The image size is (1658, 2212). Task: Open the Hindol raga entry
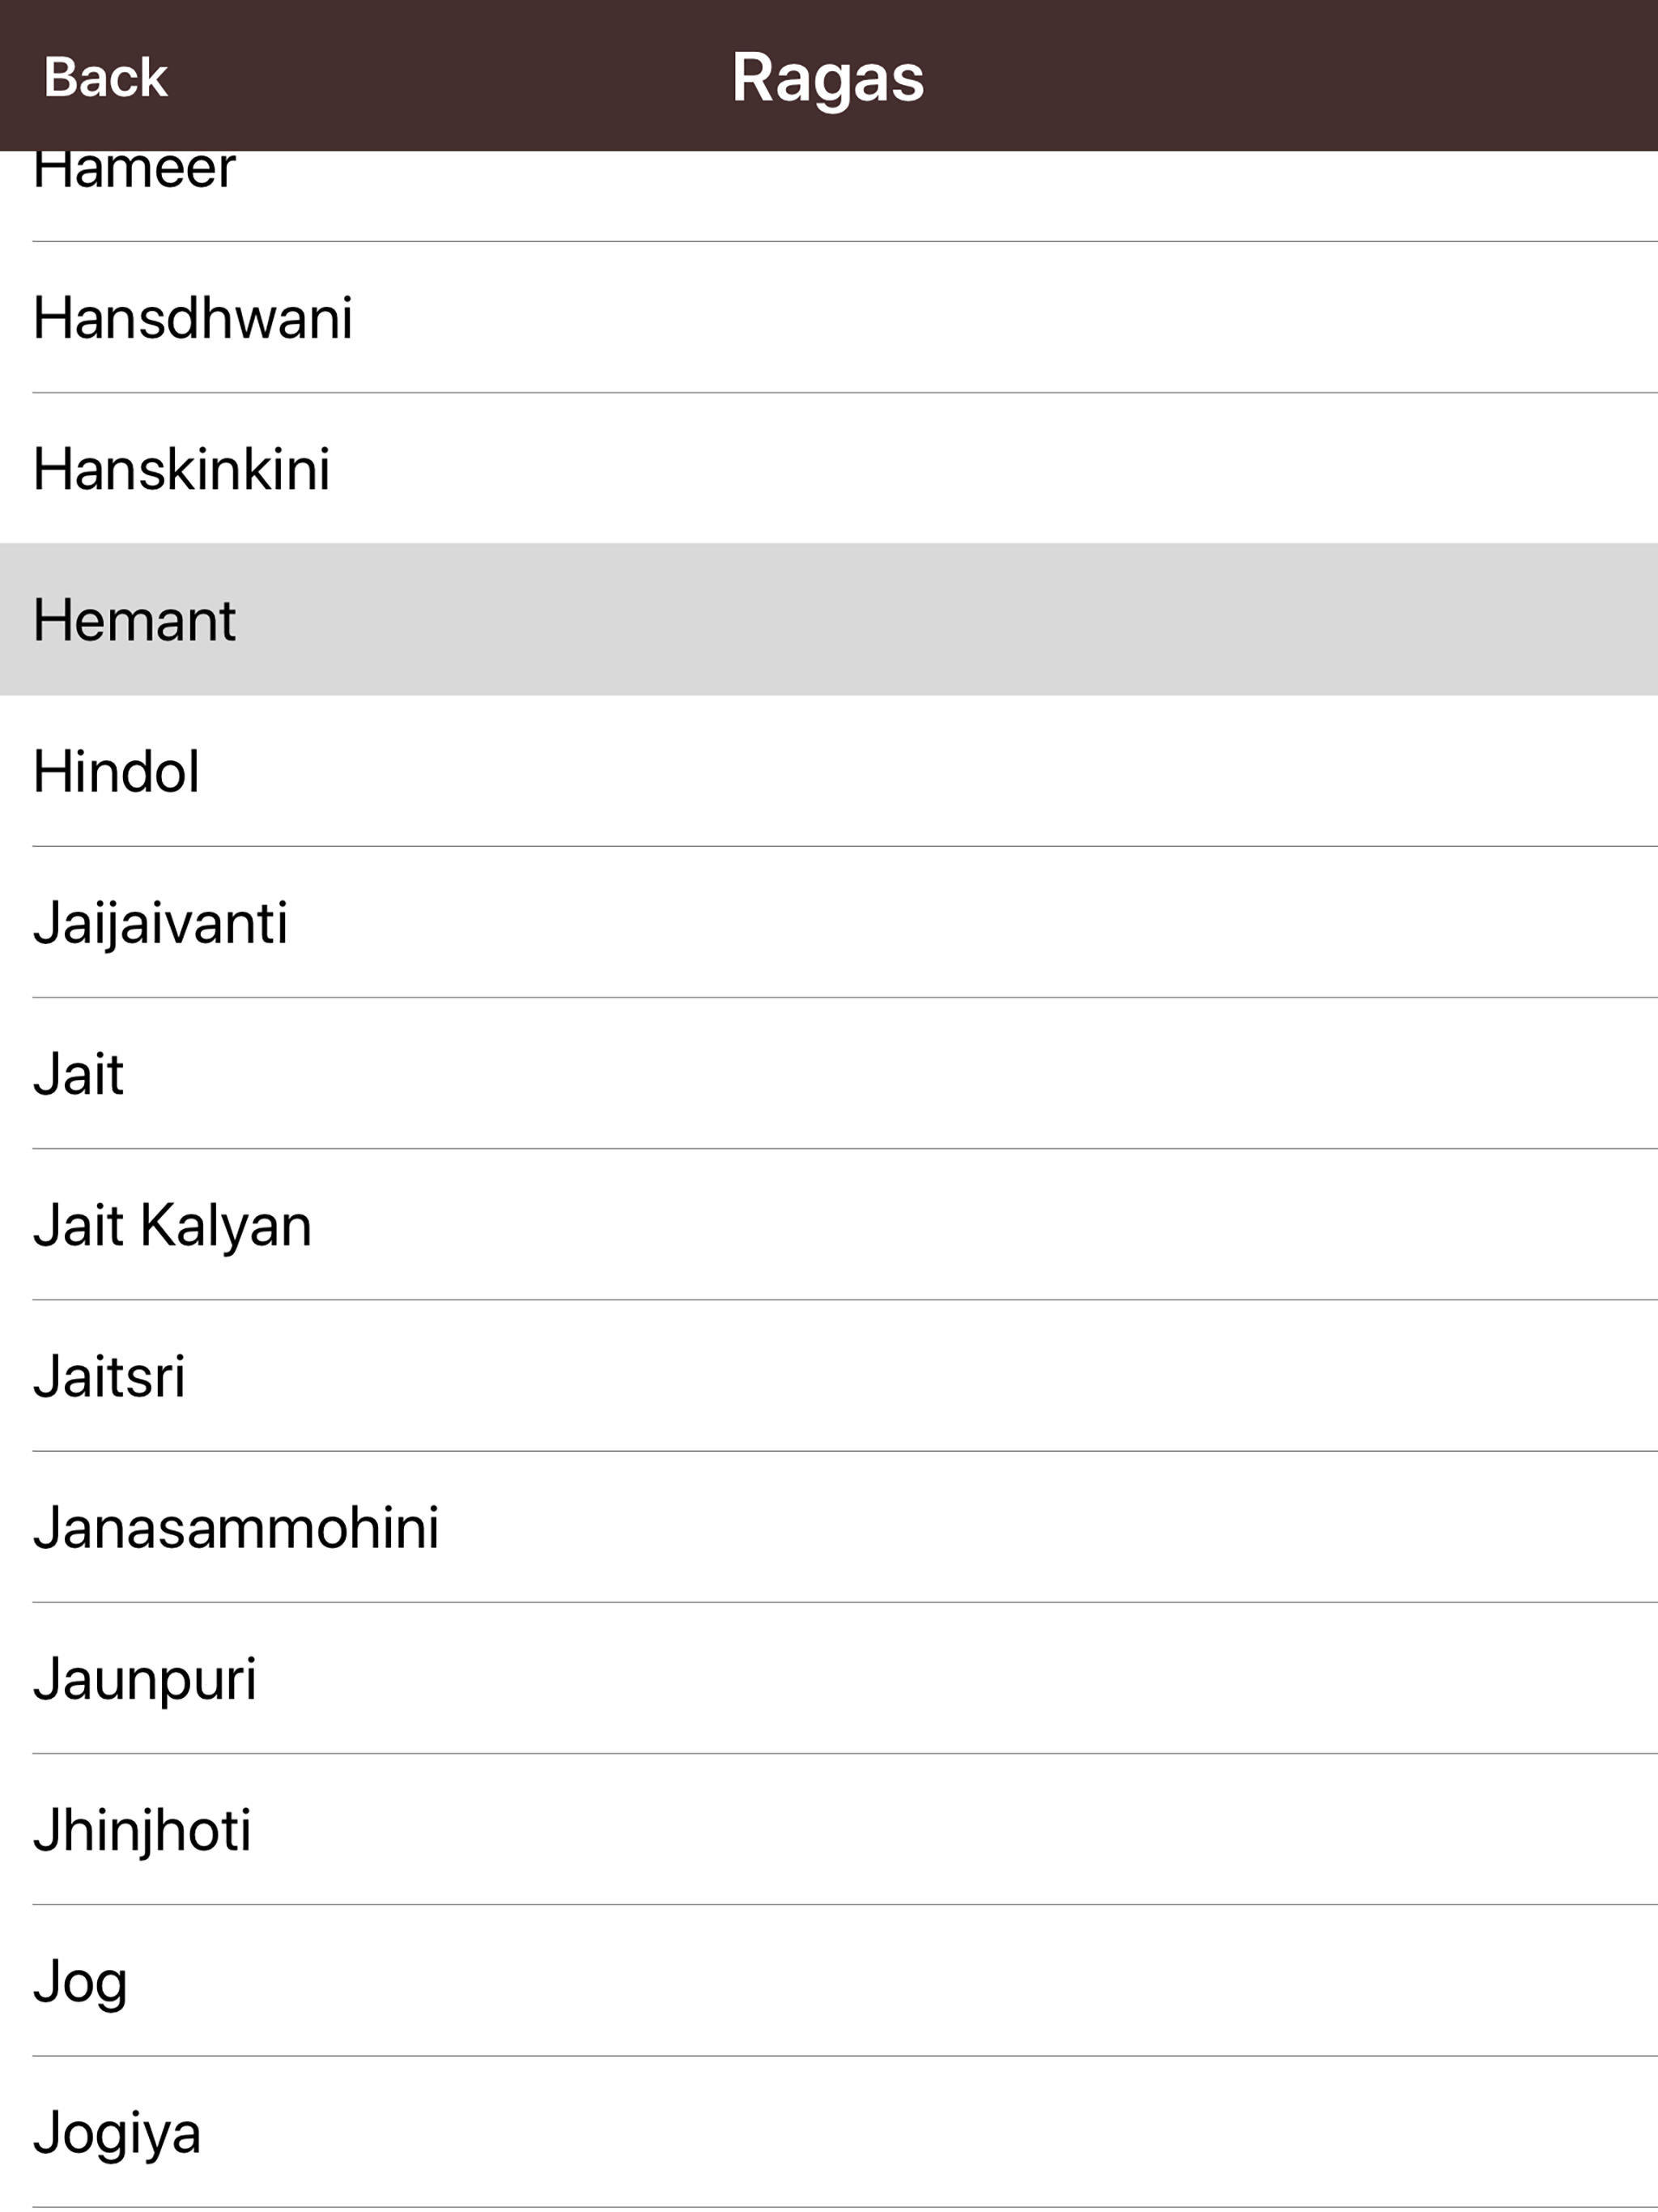116,772
